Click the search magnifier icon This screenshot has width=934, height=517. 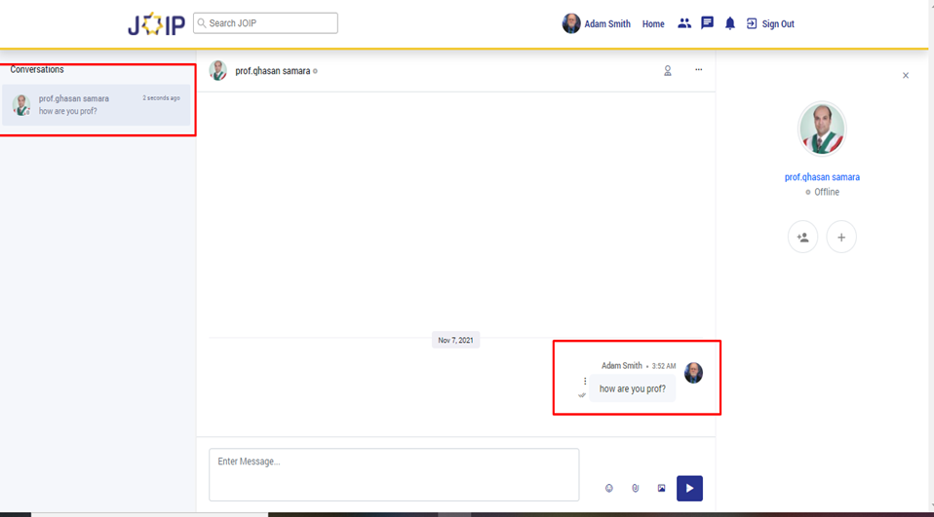click(x=202, y=23)
